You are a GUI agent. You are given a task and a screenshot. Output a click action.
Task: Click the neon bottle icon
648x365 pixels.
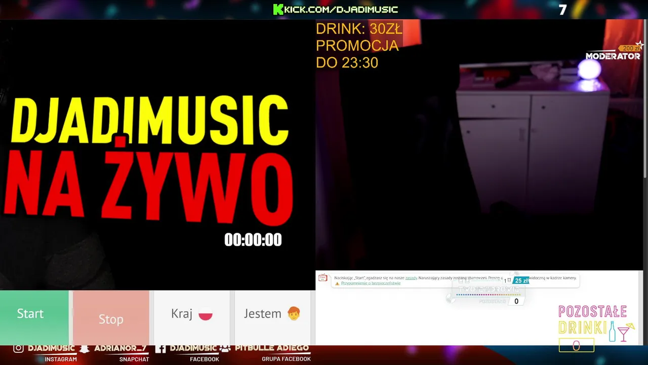coord(613,331)
